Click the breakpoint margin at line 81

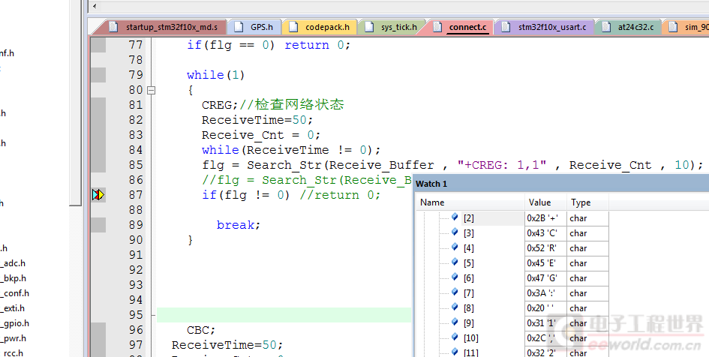click(x=98, y=105)
